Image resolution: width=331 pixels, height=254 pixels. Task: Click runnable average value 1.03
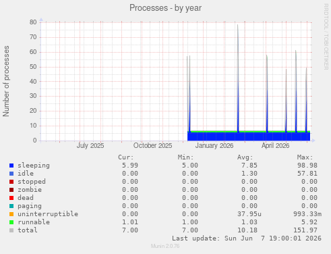pos(249,222)
